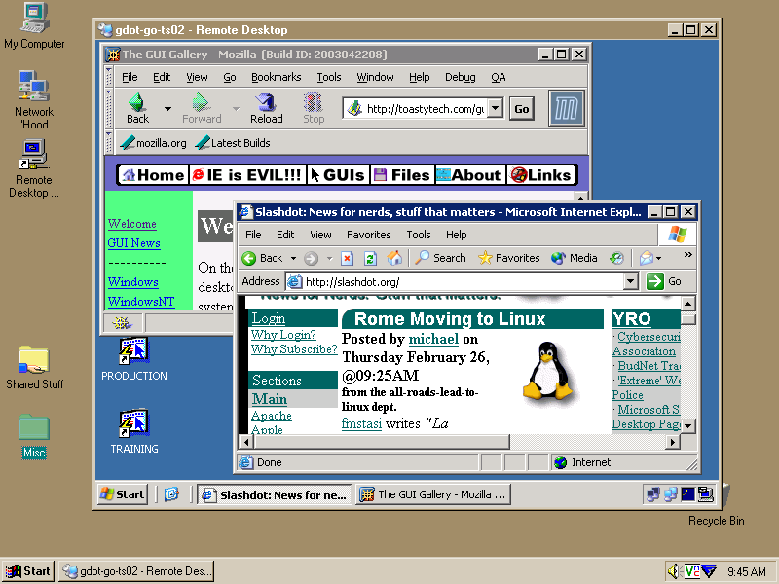Open the IE Favorites toolbar button
Viewport: 779px width, 584px height.
[x=508, y=258]
